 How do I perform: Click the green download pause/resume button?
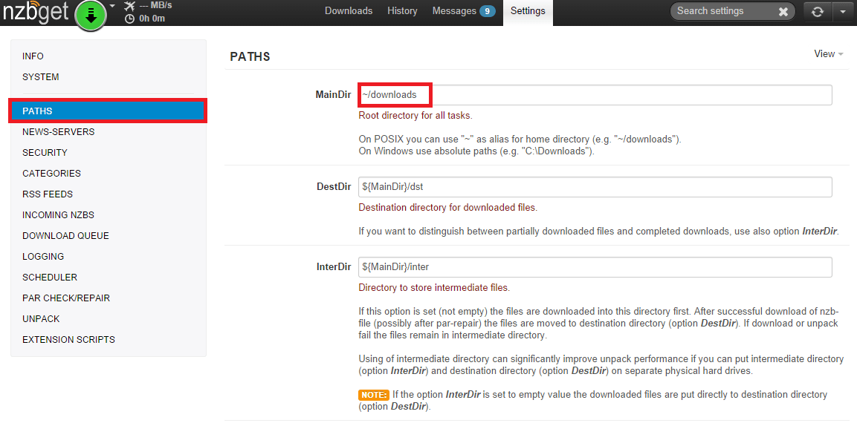(91, 15)
